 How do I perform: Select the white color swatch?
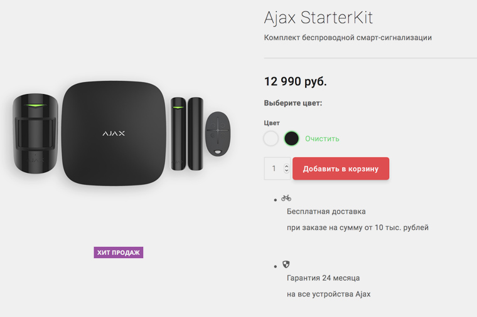pyautogui.click(x=271, y=138)
